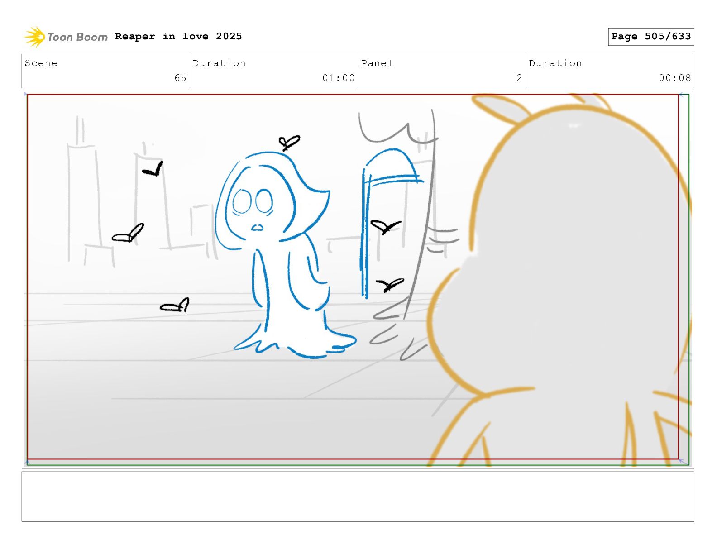The width and height of the screenshot is (717, 554).
Task: Select panel number '2'
Action: [520, 78]
